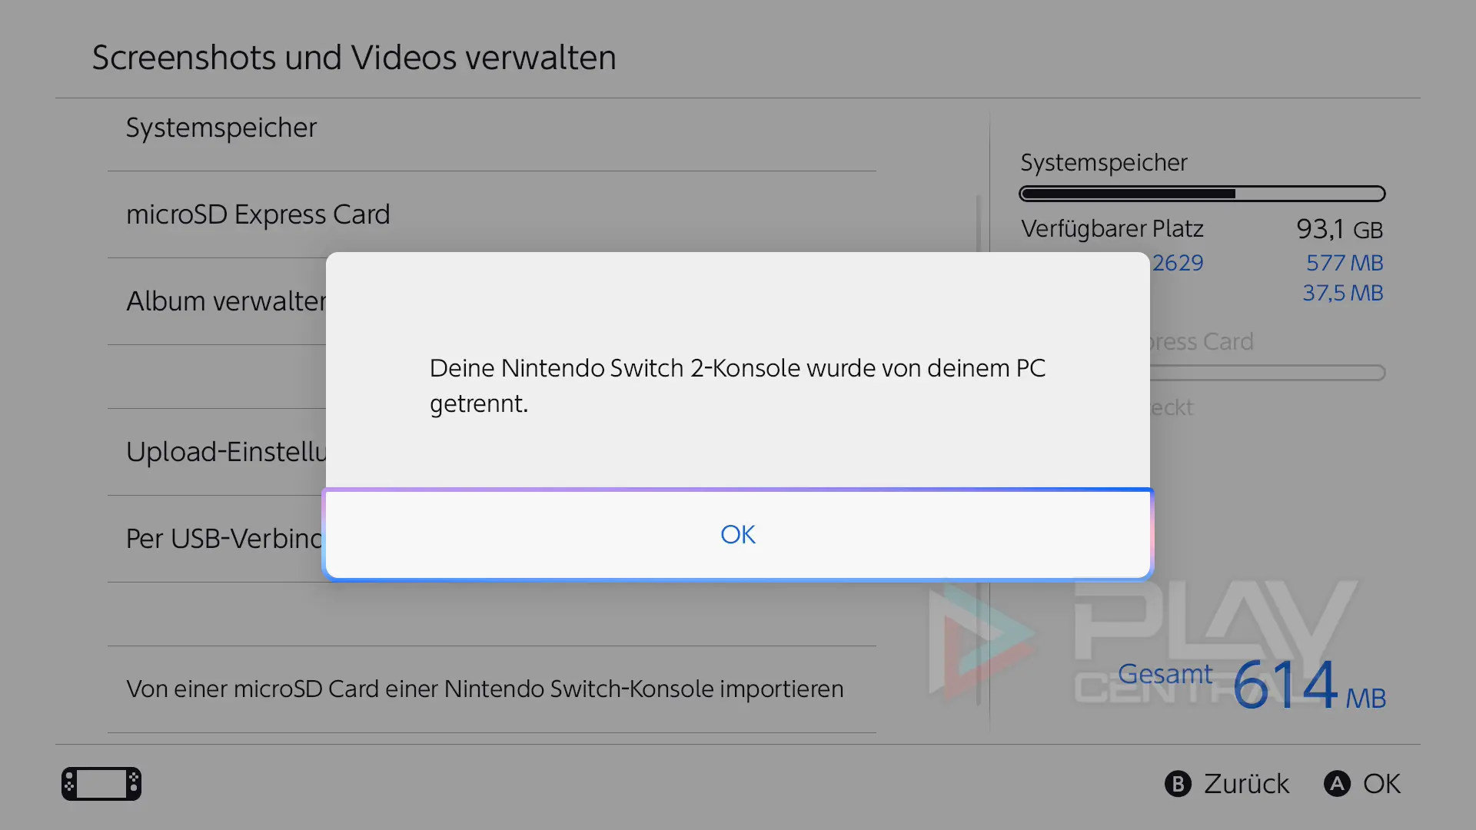Confirm the disconnect dialog with OK
Viewport: 1476px width, 830px height.
(x=738, y=534)
